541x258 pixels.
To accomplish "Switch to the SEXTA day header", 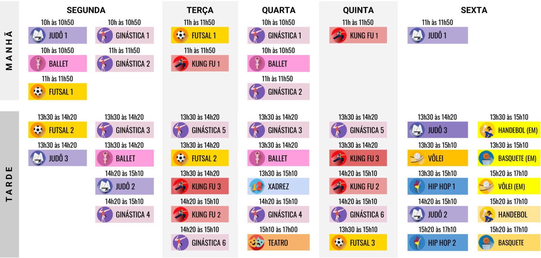I will pos(474,10).
